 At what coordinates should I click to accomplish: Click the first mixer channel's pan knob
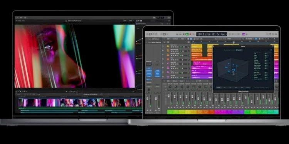click(x=170, y=87)
